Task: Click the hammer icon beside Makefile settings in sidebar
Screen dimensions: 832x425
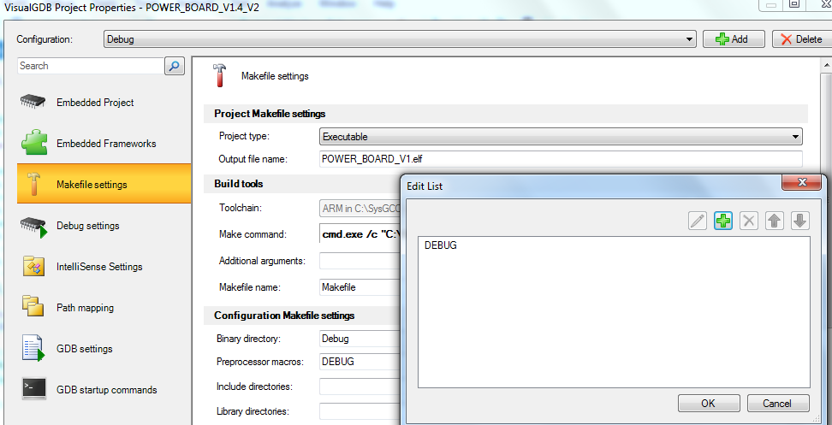Action: click(x=34, y=184)
